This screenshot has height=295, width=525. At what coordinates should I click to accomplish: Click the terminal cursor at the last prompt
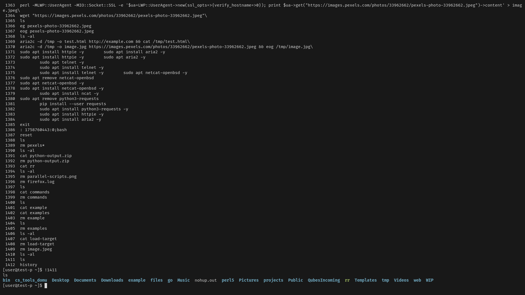[46, 285]
